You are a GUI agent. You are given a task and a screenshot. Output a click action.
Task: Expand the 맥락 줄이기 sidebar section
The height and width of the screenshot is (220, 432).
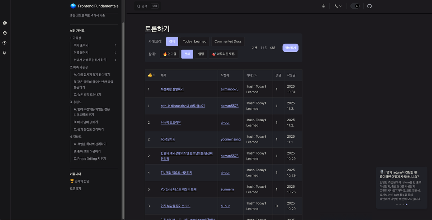point(116,45)
